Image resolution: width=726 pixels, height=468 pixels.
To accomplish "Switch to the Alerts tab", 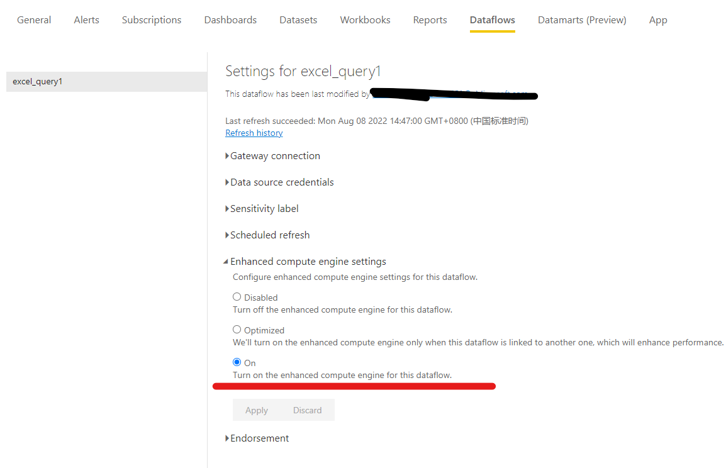I will [87, 20].
